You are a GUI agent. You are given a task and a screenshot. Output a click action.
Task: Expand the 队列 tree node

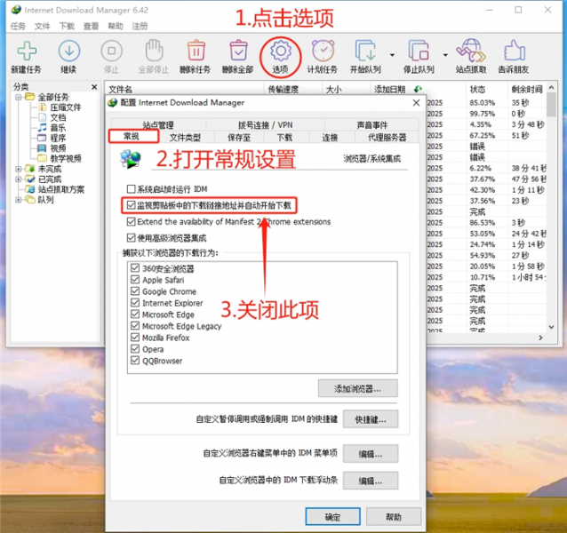click(18, 200)
